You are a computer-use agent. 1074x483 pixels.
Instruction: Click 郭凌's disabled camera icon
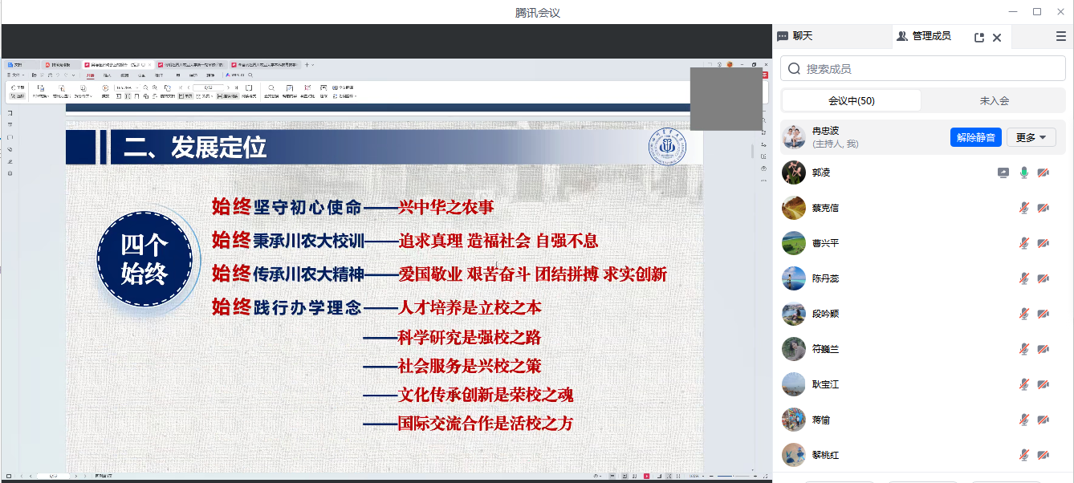[x=1043, y=172]
